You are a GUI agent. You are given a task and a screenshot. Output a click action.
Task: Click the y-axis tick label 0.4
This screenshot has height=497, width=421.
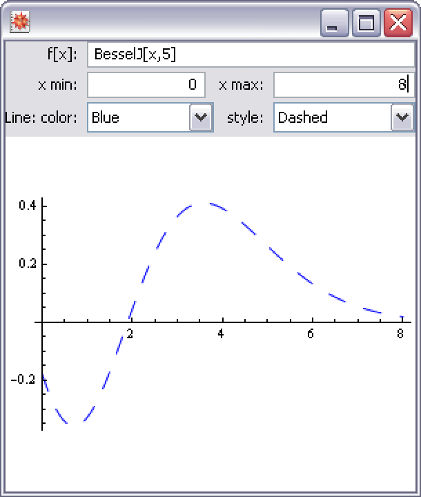click(x=28, y=205)
